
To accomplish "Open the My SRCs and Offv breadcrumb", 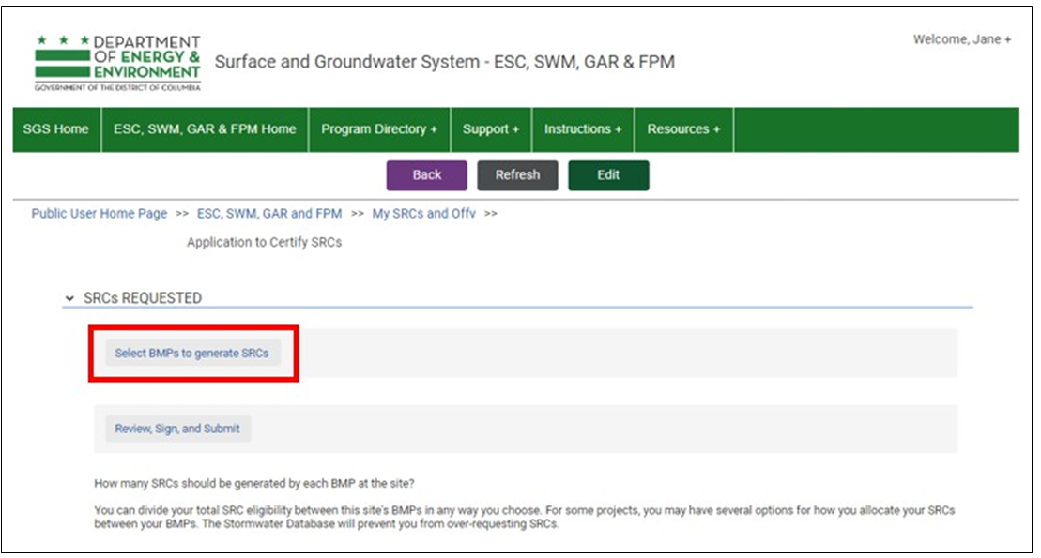I will 423,214.
